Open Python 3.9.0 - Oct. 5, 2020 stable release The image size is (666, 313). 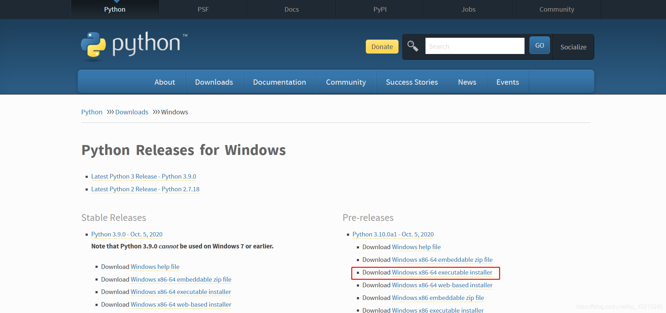(x=127, y=234)
